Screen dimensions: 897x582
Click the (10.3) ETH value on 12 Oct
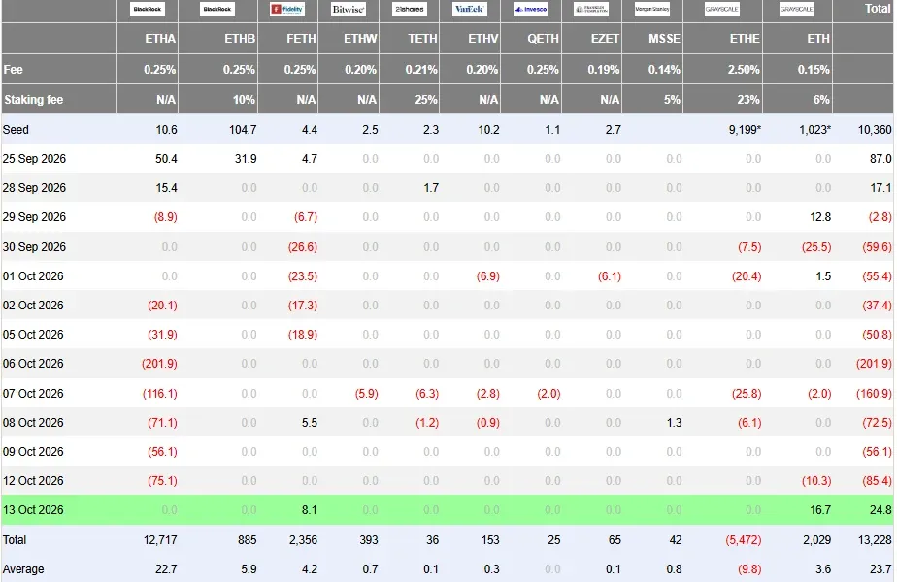click(x=816, y=481)
